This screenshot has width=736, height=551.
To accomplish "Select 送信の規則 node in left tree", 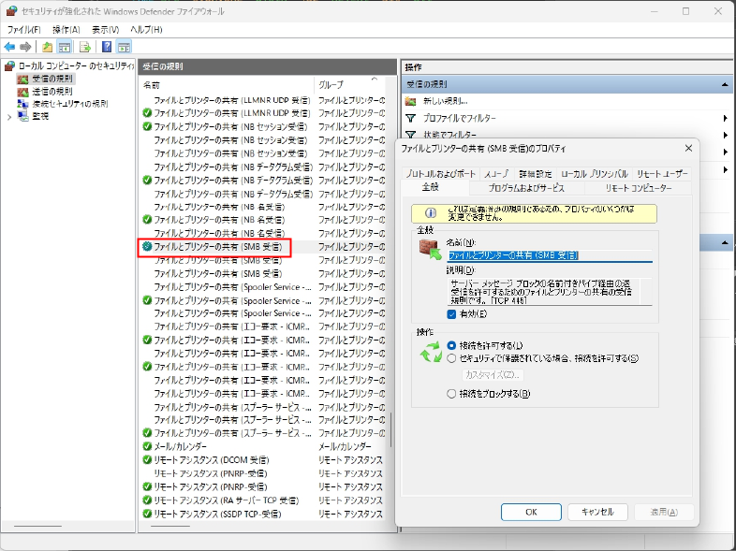I will 52,92.
